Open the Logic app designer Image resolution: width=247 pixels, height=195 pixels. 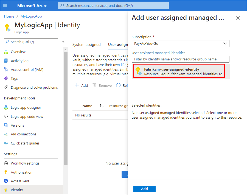point(26,108)
